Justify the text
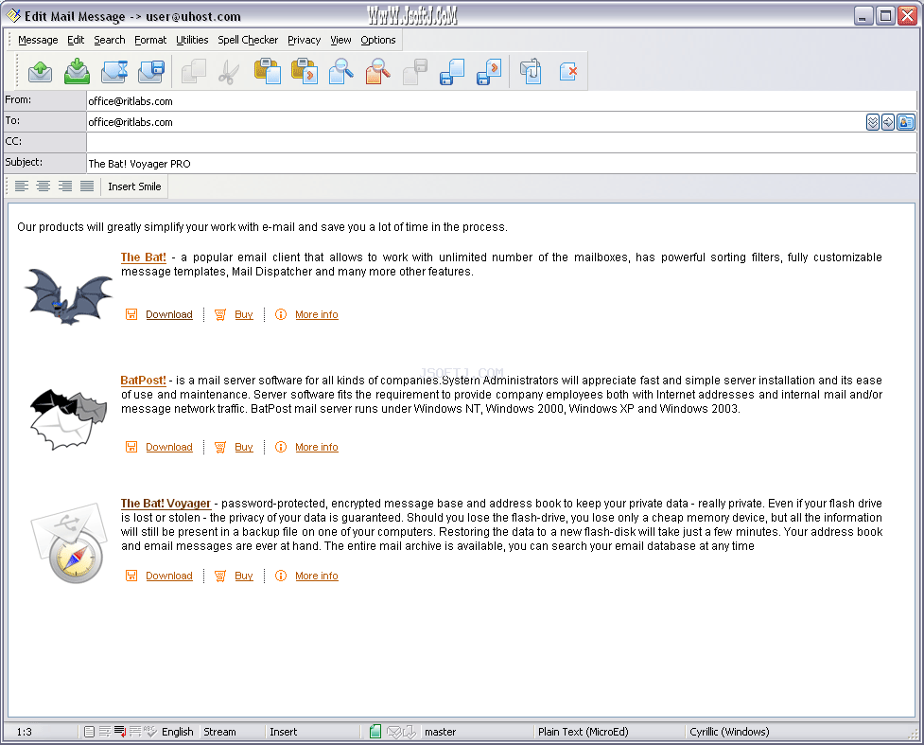Image resolution: width=924 pixels, height=745 pixels. pos(87,186)
